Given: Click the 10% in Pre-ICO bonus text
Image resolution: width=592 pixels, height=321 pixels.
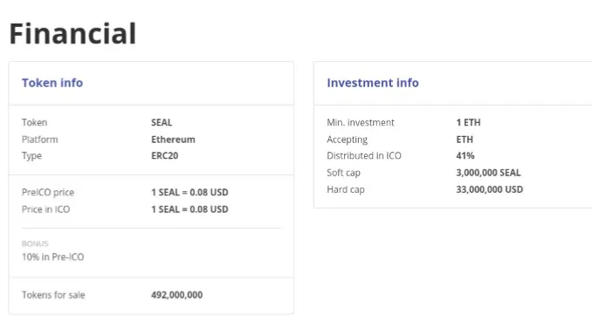Looking at the screenshot, I should click(53, 256).
